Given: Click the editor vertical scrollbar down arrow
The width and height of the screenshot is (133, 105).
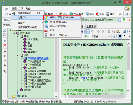Looking at the screenshot, I should (x=128, y=90).
